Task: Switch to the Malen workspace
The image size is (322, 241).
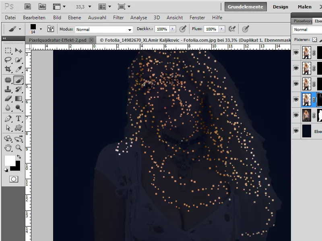Action: pos(305,7)
